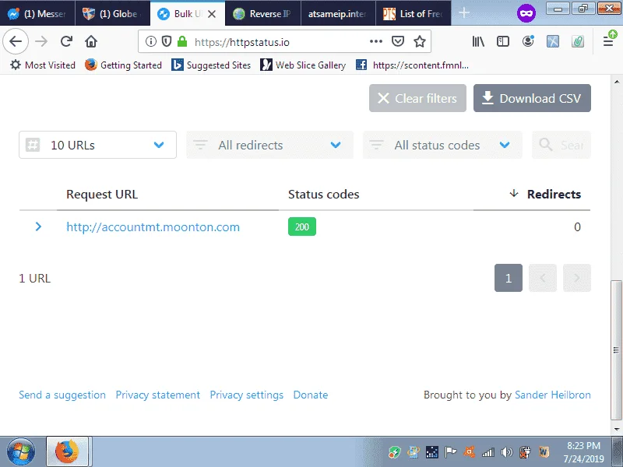623x467 pixels.
Task: Open Web Slice Gallery bookmark
Action: (303, 65)
